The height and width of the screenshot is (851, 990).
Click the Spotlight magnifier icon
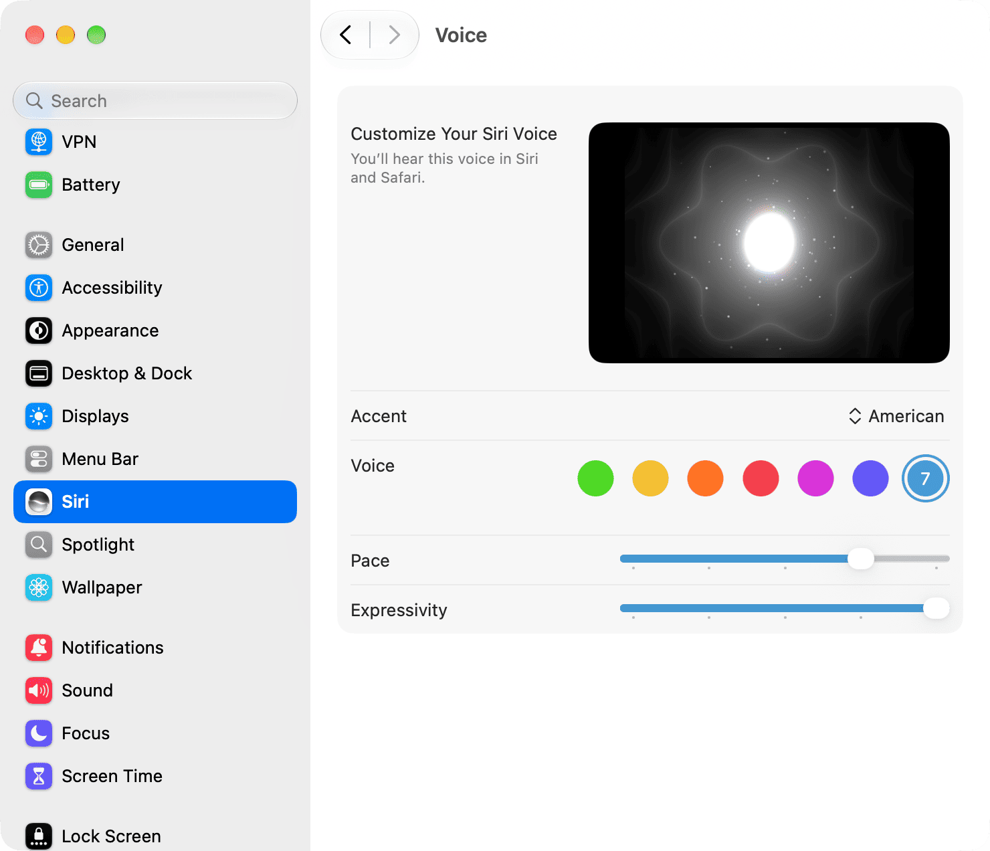[x=39, y=545]
